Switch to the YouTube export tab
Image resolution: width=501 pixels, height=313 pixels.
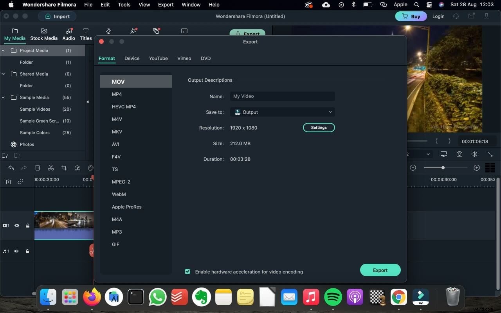[158, 58]
